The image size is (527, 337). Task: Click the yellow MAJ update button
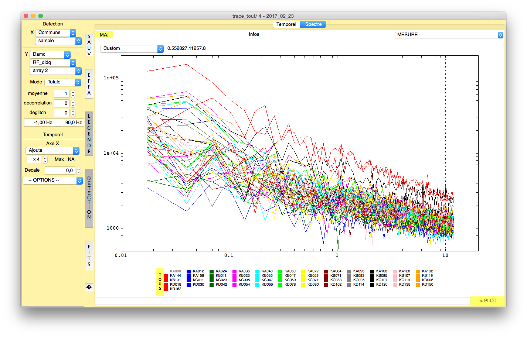(x=104, y=35)
